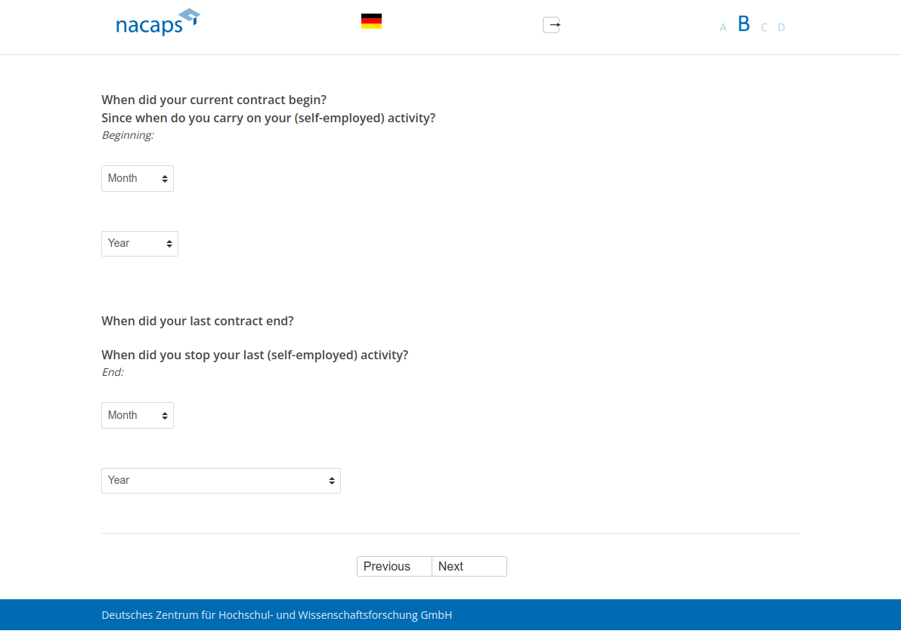Click "When did your last contract end?" heading

coord(197,321)
